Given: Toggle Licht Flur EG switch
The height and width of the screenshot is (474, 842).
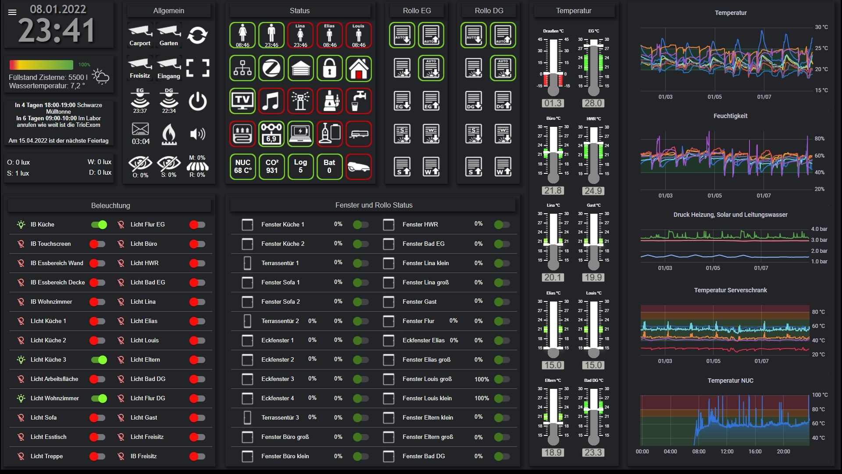Looking at the screenshot, I should pyautogui.click(x=197, y=225).
